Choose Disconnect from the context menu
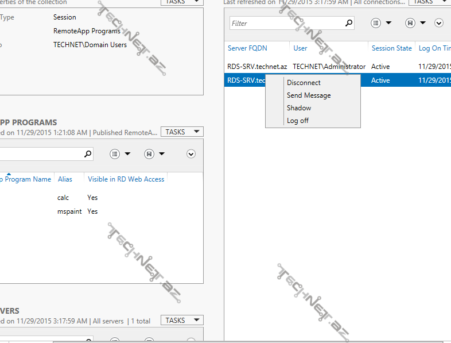451x343 pixels. coord(304,83)
